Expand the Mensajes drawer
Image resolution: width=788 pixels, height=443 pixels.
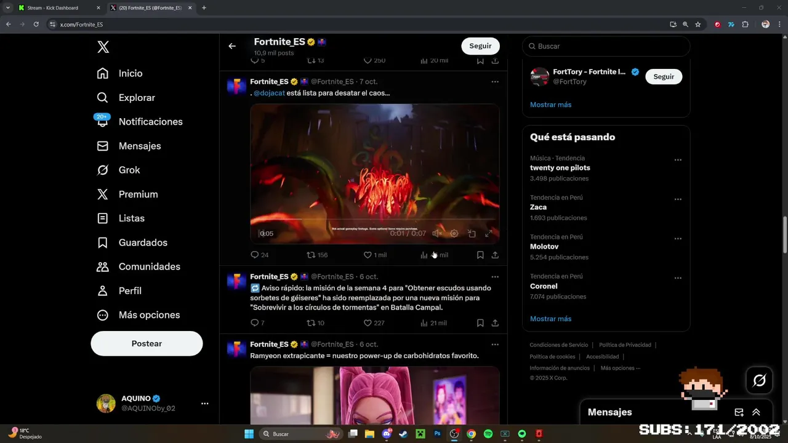(756, 412)
